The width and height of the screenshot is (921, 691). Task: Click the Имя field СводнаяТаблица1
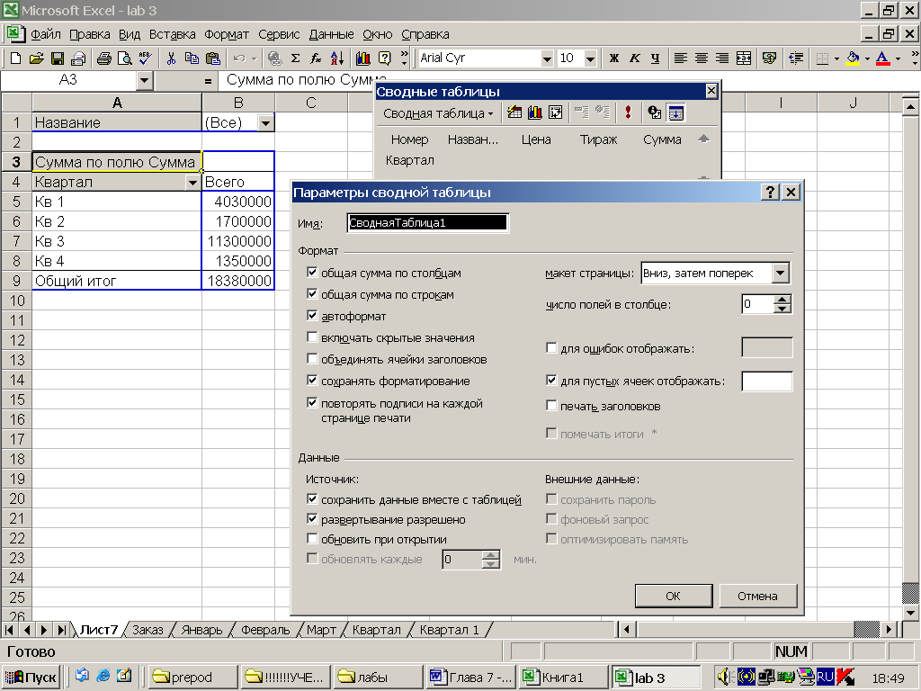pos(427,223)
